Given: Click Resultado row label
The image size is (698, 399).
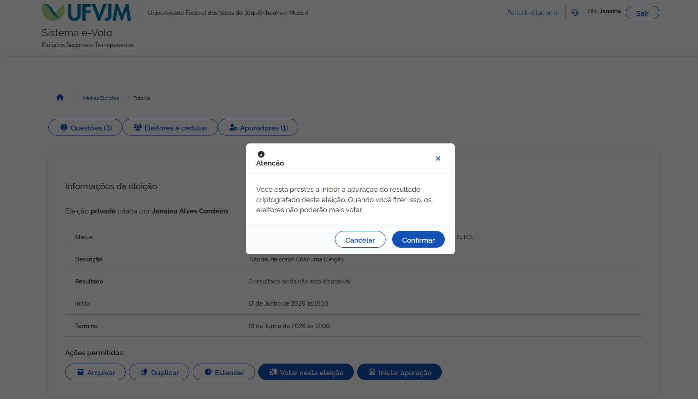Looking at the screenshot, I should point(89,281).
